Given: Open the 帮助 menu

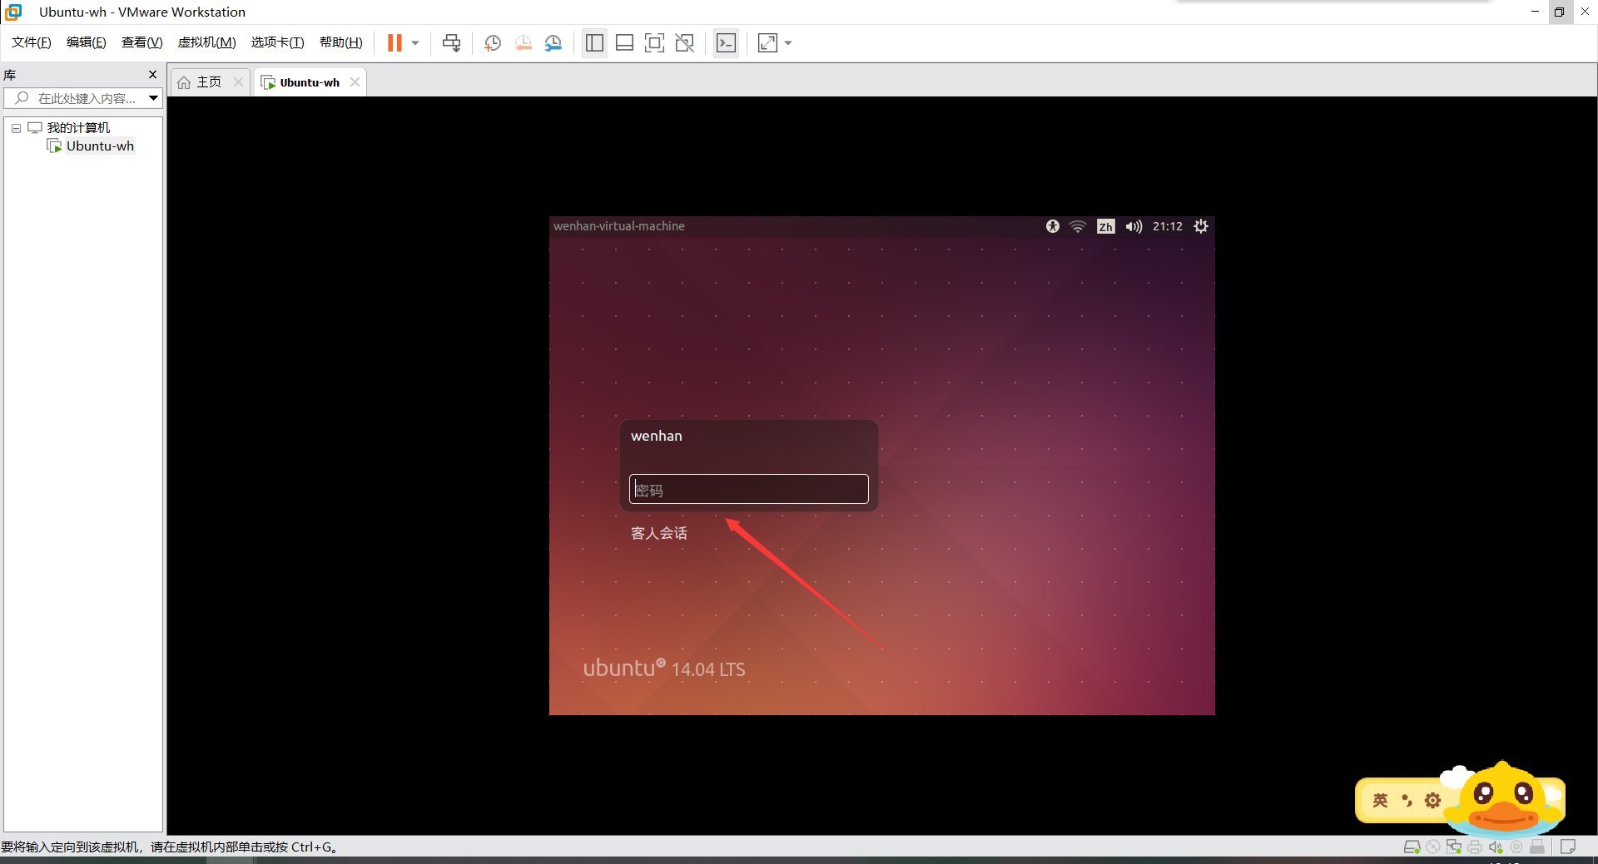Looking at the screenshot, I should (x=341, y=42).
